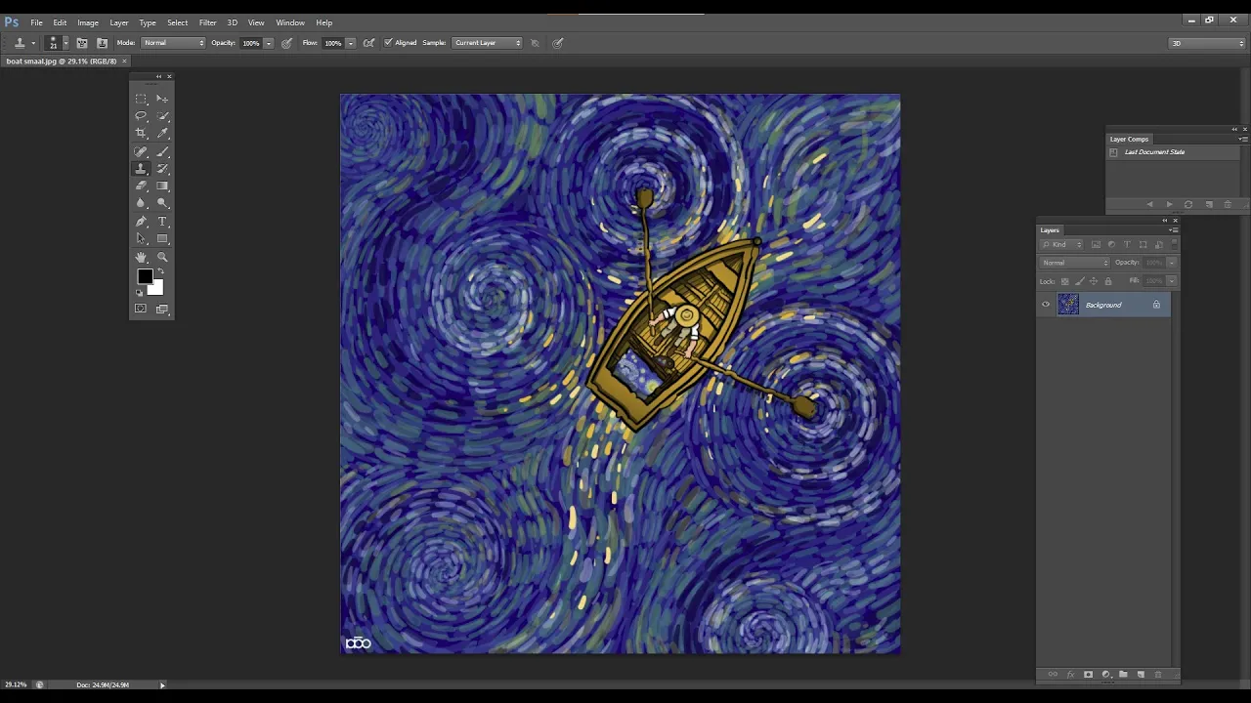Open the Window menu
This screenshot has width=1251, height=703.
[x=290, y=22]
